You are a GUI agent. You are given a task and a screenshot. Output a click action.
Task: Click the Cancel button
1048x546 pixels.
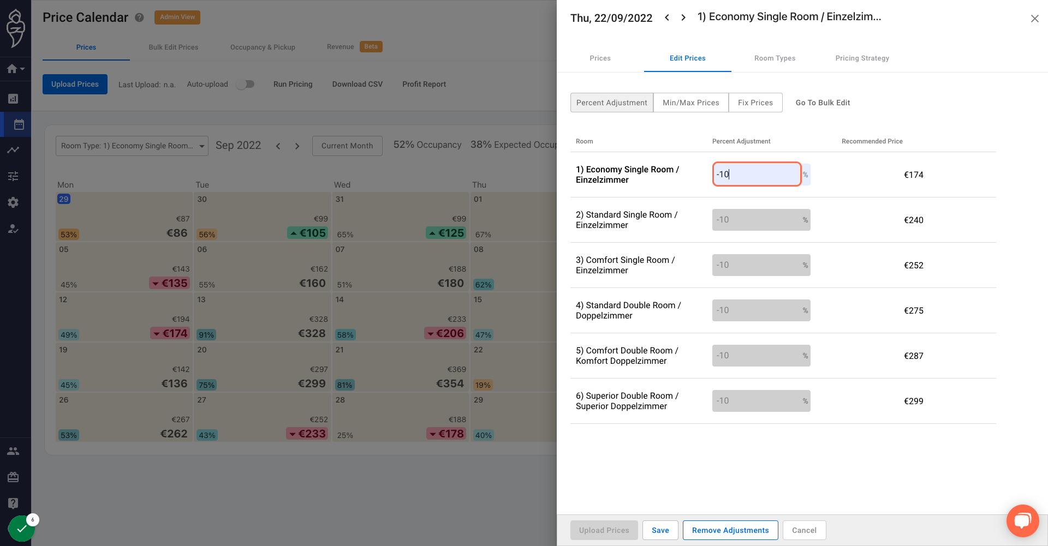pos(804,530)
